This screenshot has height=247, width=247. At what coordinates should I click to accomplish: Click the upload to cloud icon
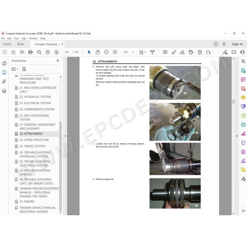22,52
